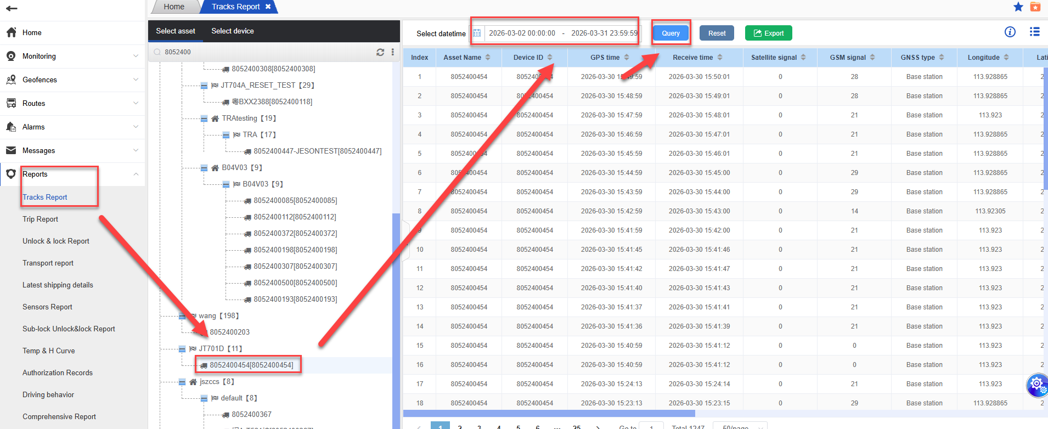
Task: Open Trip Report from the Reports menu
Action: [40, 219]
